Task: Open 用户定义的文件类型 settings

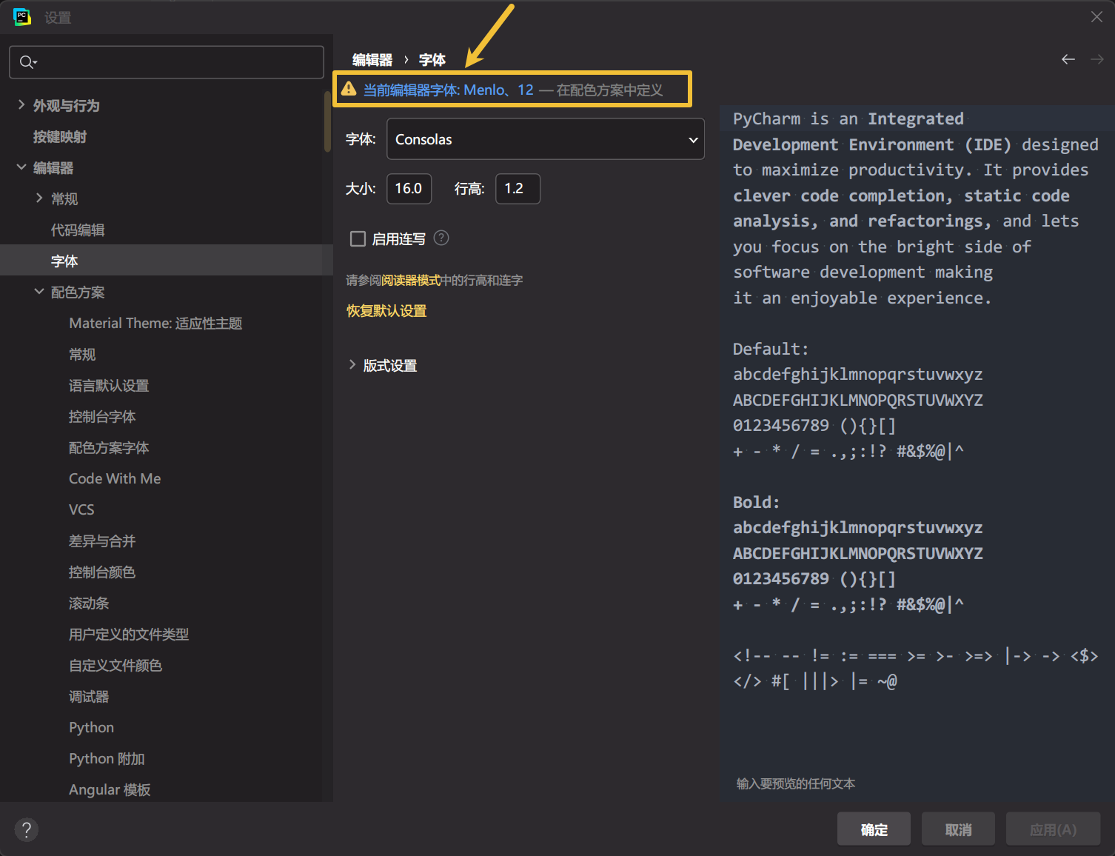Action: tap(129, 635)
